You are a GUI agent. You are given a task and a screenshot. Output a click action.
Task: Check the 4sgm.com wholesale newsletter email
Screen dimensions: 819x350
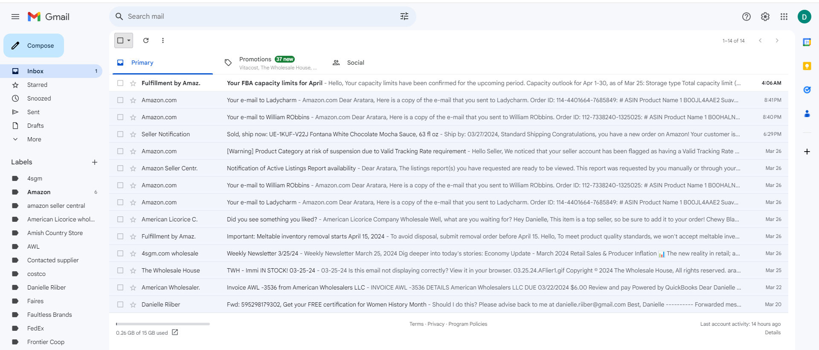tap(120, 253)
